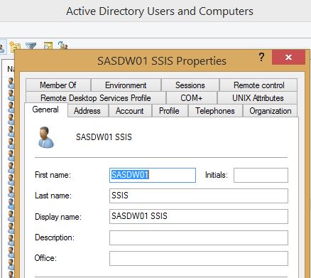Open the Environment tab
This screenshot has width=311, height=278.
[x=126, y=85]
